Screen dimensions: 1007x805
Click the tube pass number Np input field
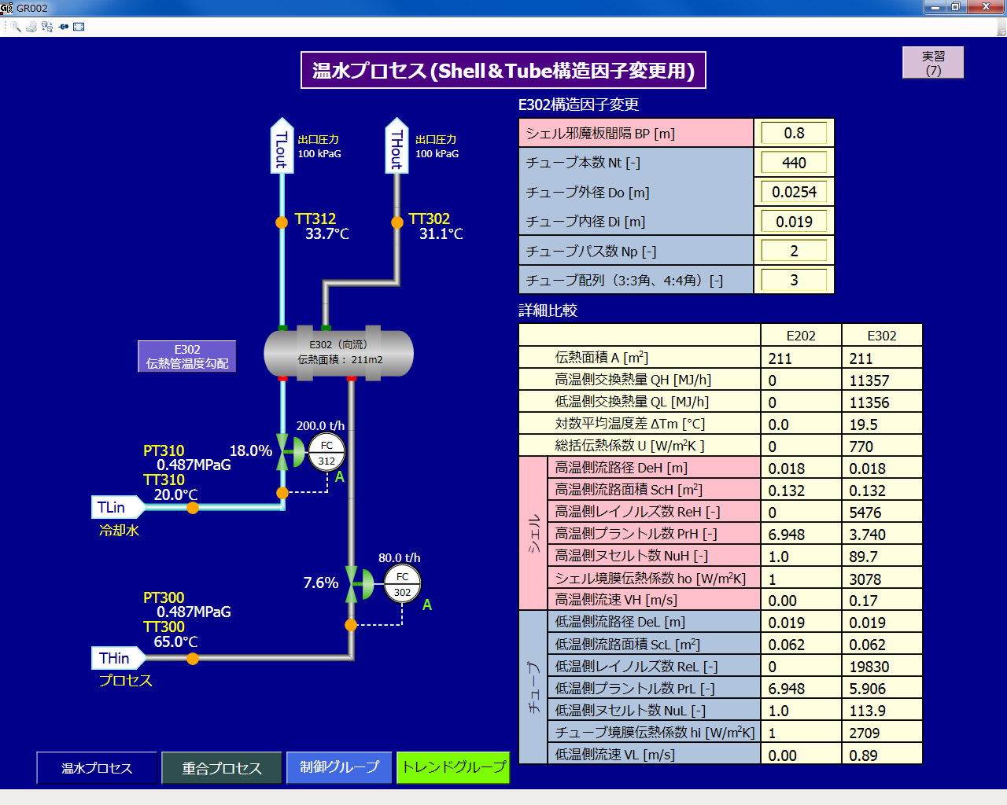click(x=794, y=250)
